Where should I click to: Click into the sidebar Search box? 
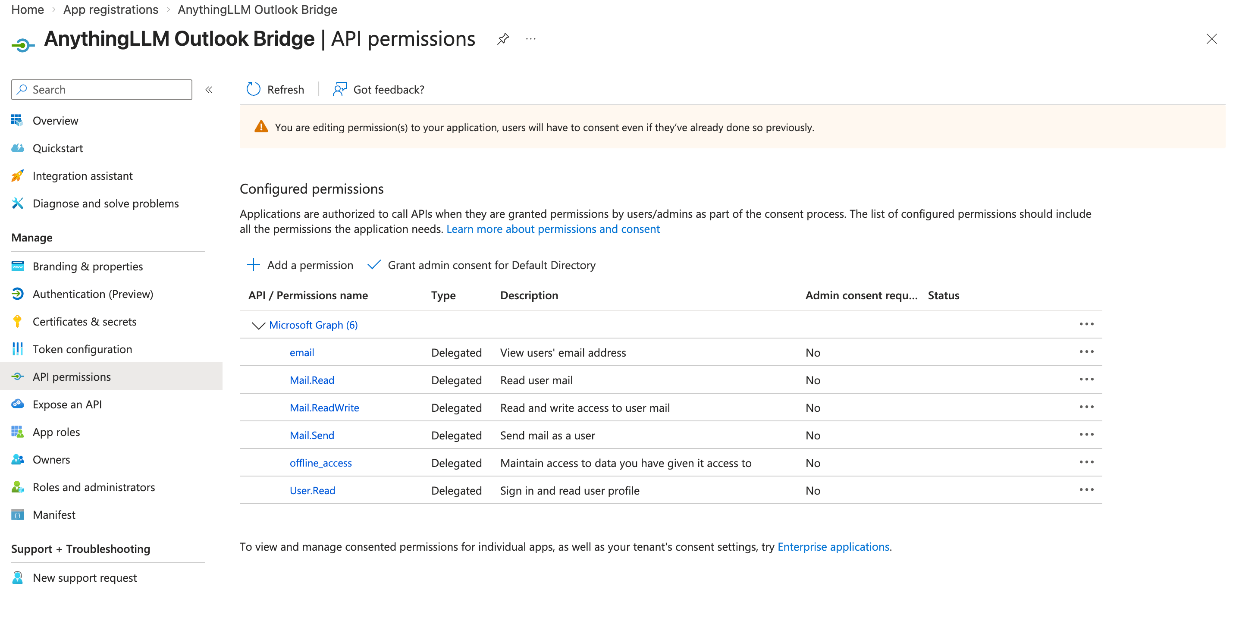(101, 89)
